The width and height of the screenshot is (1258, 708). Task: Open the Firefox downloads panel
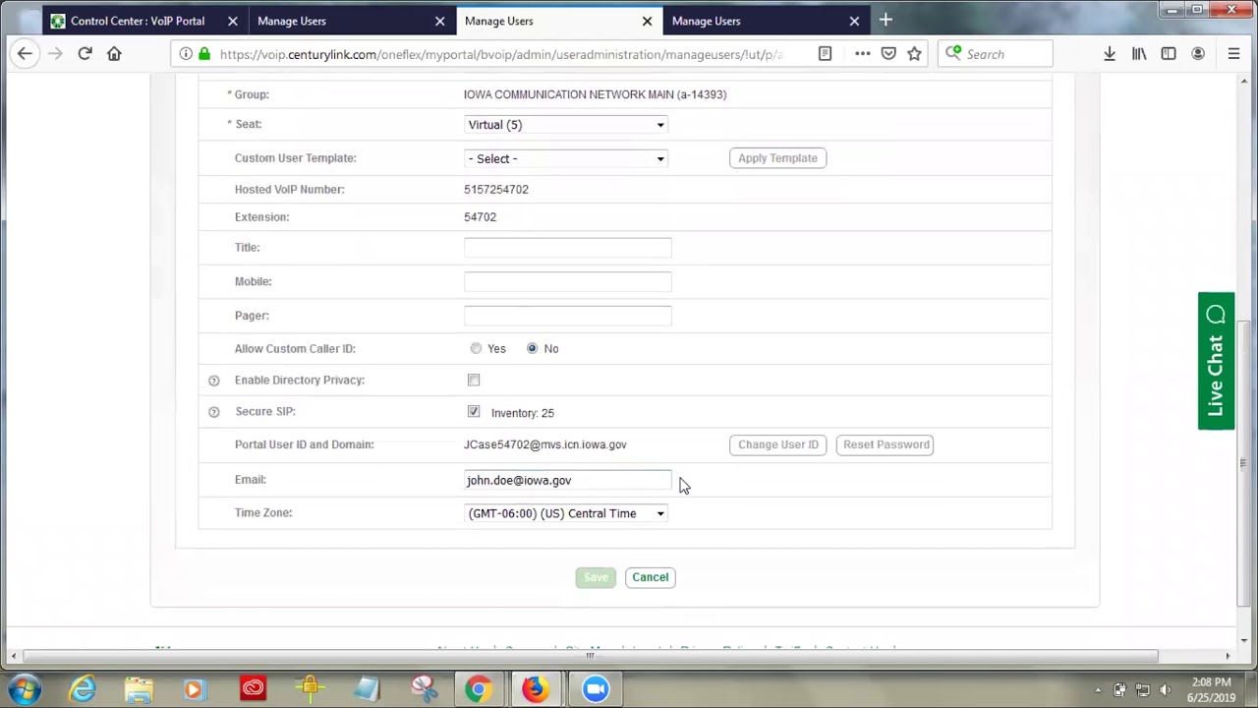1110,54
